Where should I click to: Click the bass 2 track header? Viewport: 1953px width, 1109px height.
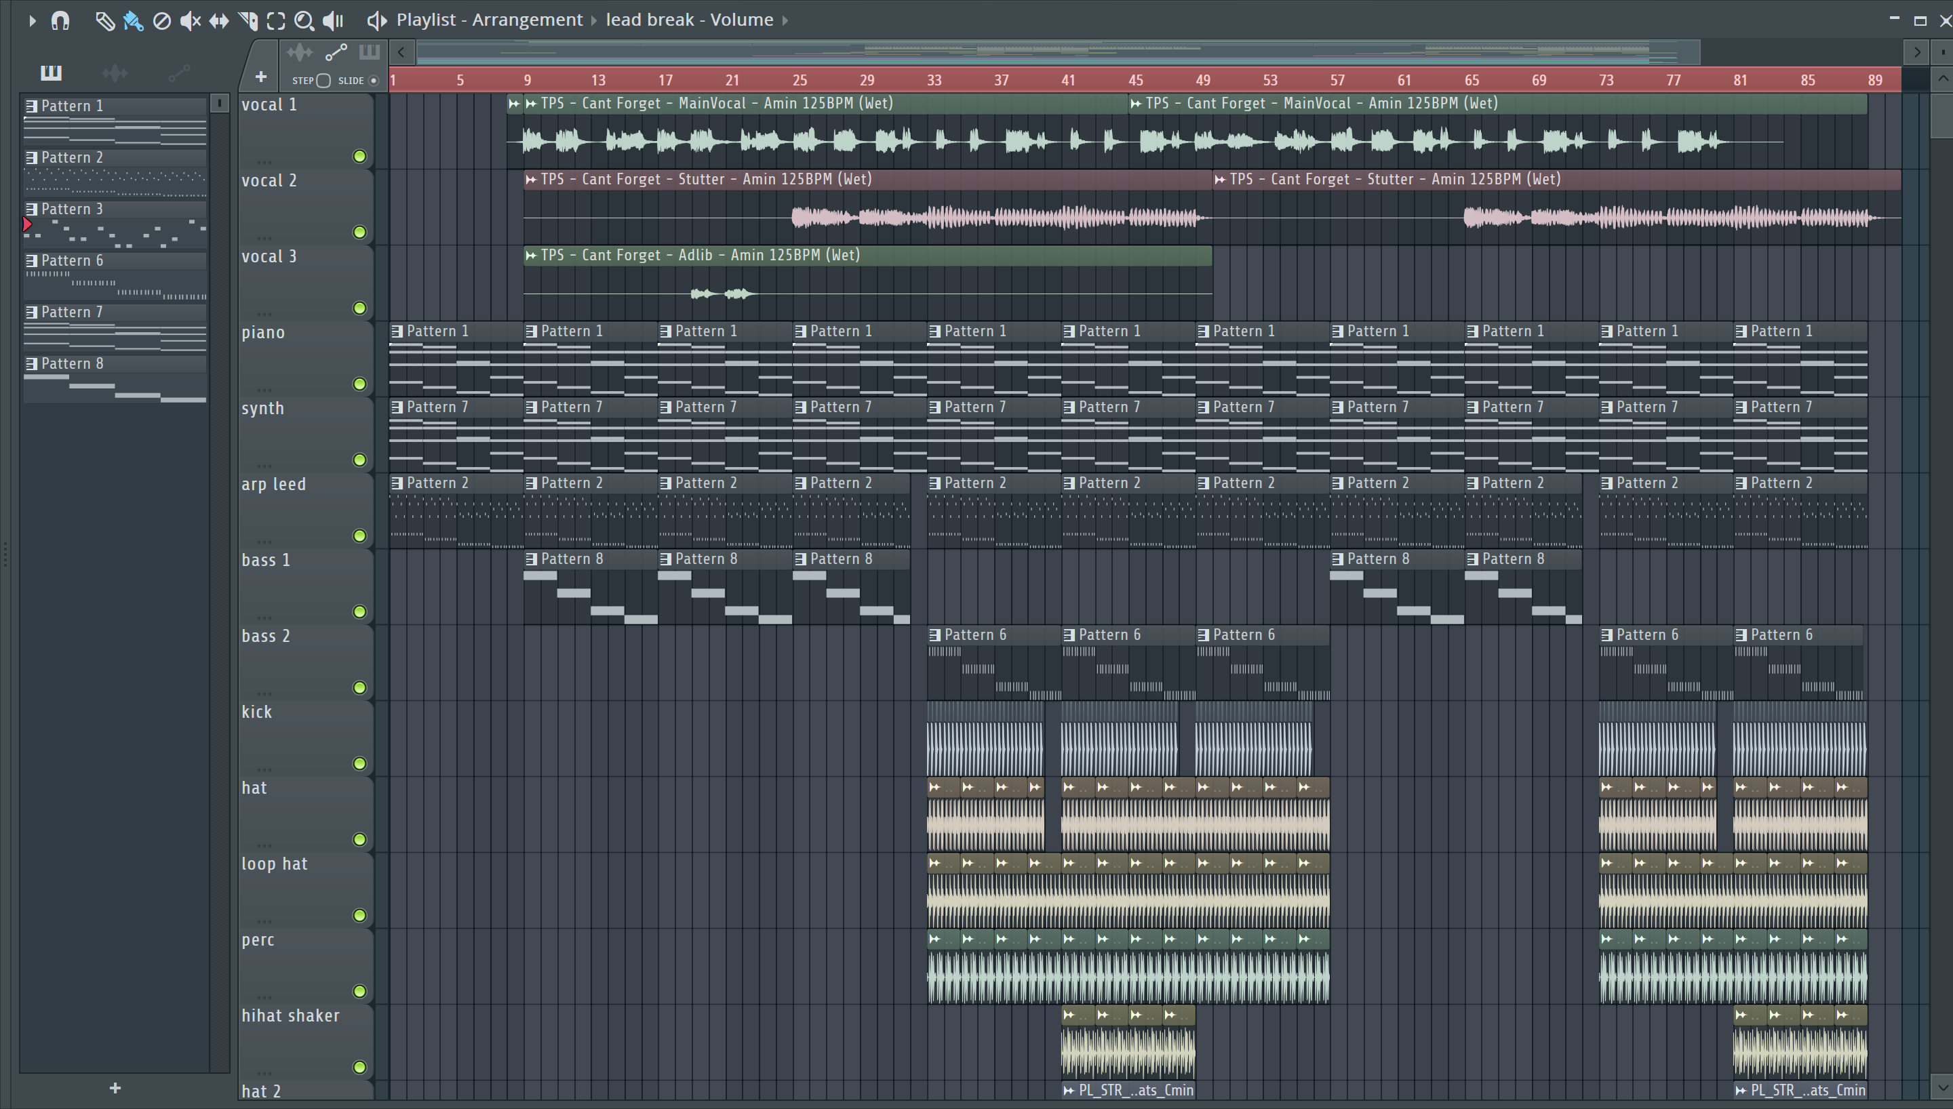coord(307,663)
